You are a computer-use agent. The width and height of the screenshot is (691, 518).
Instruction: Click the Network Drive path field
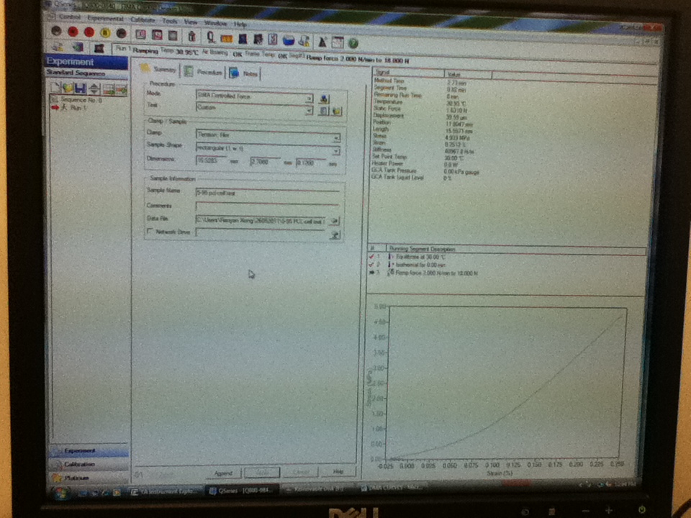(262, 233)
